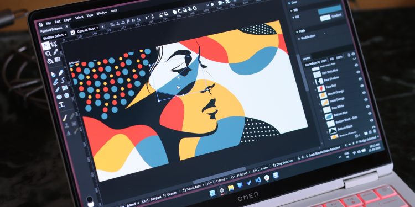The image size is (415, 207).
Task: Switch to the Painted Dreams document tab
Action: point(51,29)
